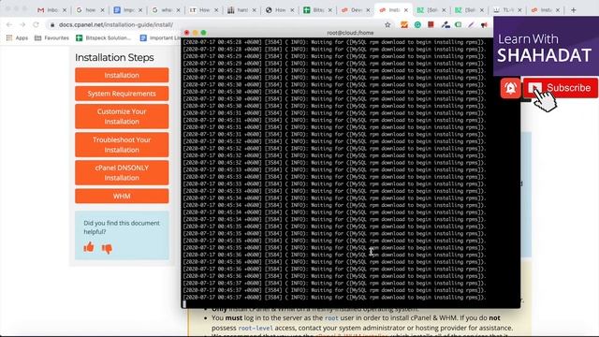Screen dimensions: 599x337
Task: Switch to the Google Docs 'Imp' tab
Action: (x=124, y=10)
